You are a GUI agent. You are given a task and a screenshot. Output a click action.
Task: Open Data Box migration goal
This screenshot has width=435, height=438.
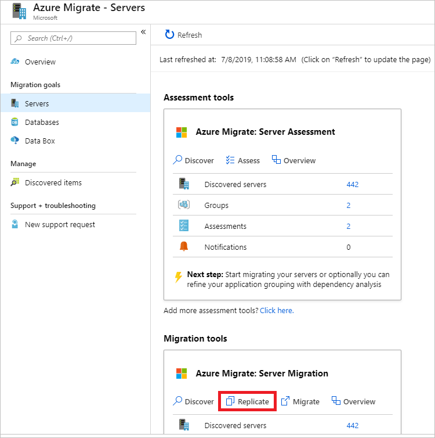tap(40, 141)
